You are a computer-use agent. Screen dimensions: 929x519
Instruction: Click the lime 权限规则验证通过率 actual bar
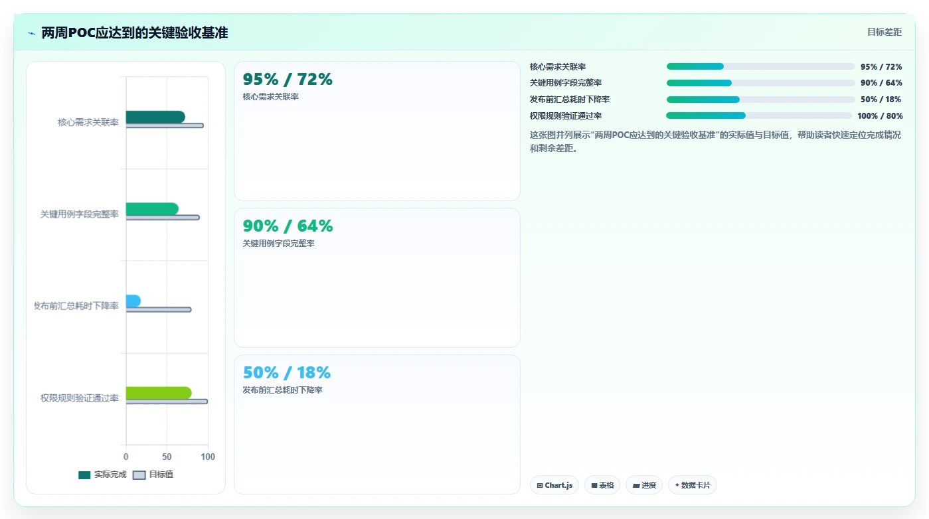click(x=159, y=393)
